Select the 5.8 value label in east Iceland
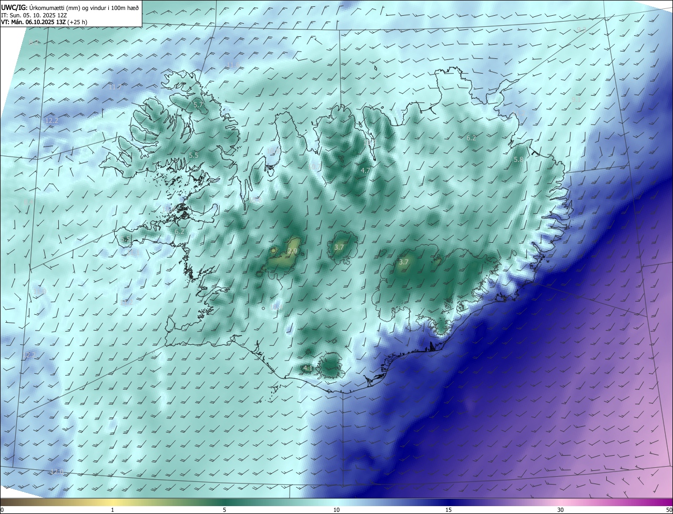Viewport: 673px width, 514px height. 519,159
